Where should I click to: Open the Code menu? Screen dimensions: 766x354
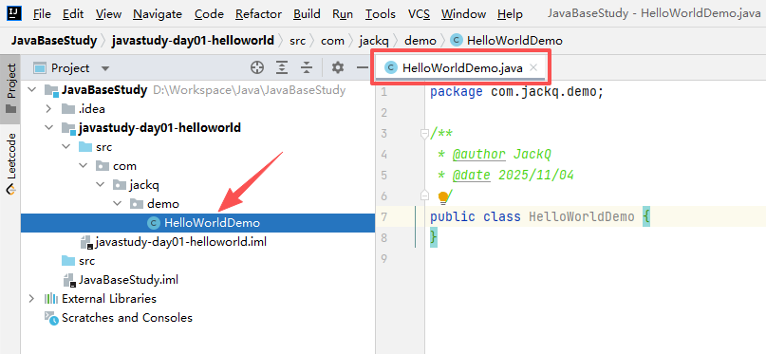209,14
